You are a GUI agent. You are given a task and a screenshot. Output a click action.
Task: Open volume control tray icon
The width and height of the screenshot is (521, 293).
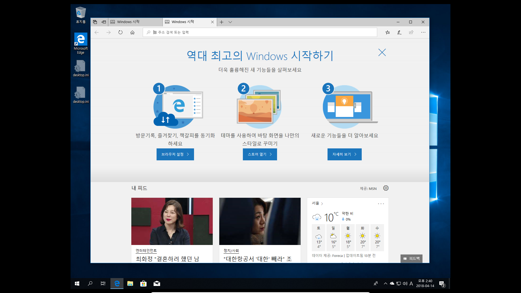click(x=405, y=284)
